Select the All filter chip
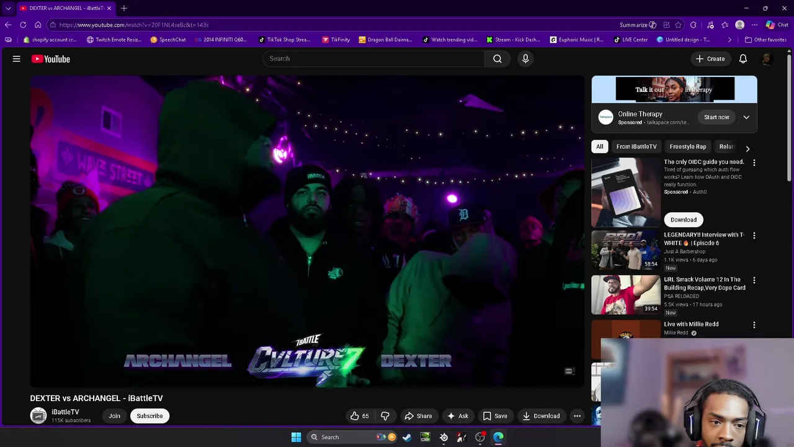 [599, 147]
